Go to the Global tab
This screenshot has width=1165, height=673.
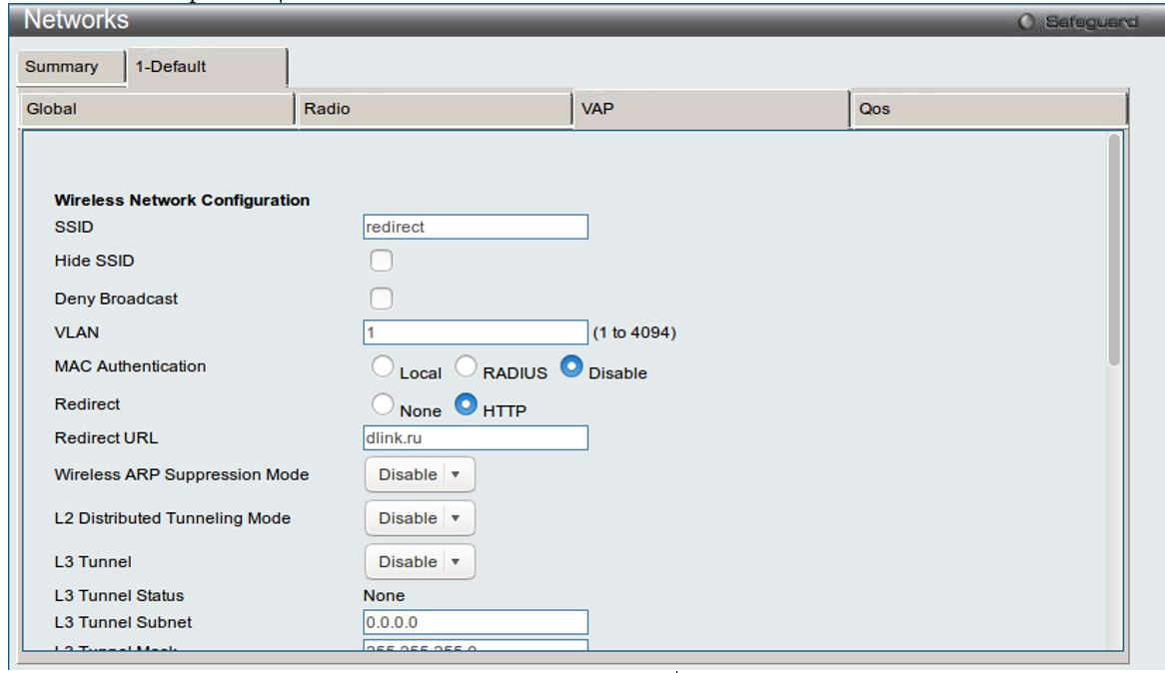point(158,110)
